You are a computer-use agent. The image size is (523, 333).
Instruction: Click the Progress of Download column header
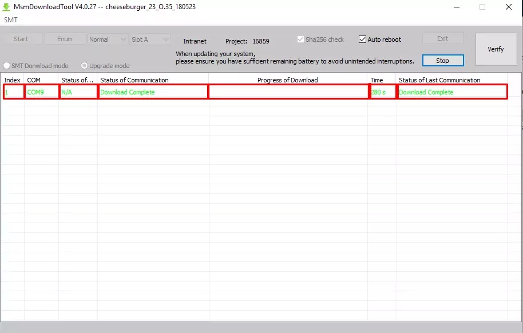(x=288, y=80)
